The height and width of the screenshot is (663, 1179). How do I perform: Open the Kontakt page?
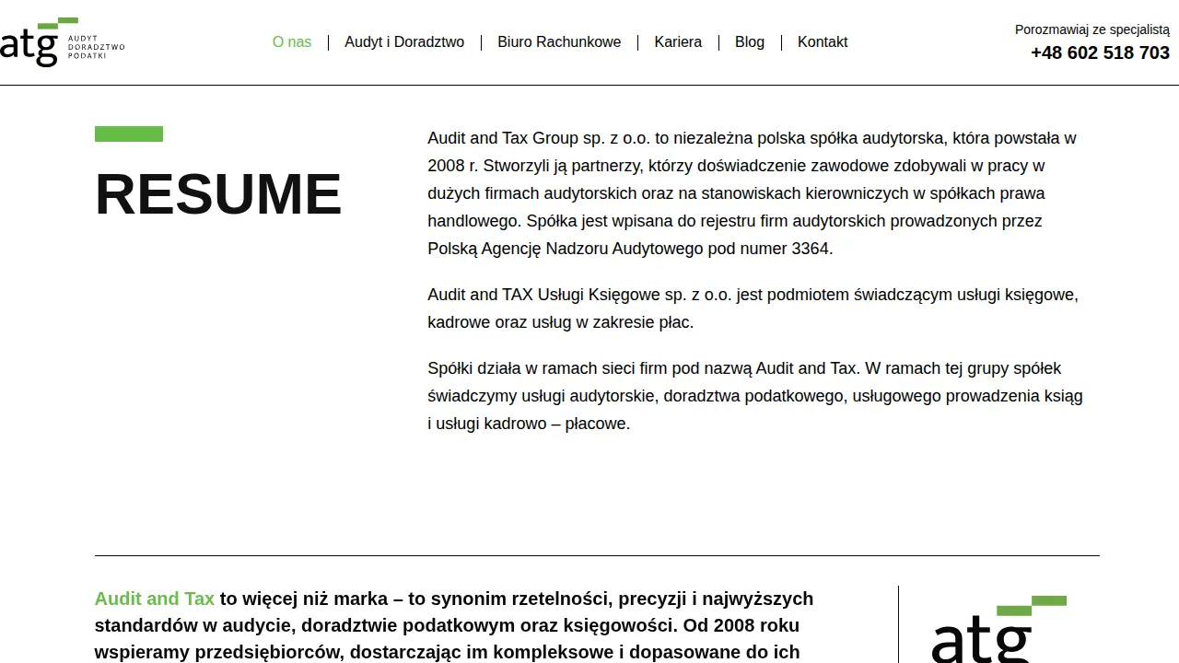coord(823,42)
